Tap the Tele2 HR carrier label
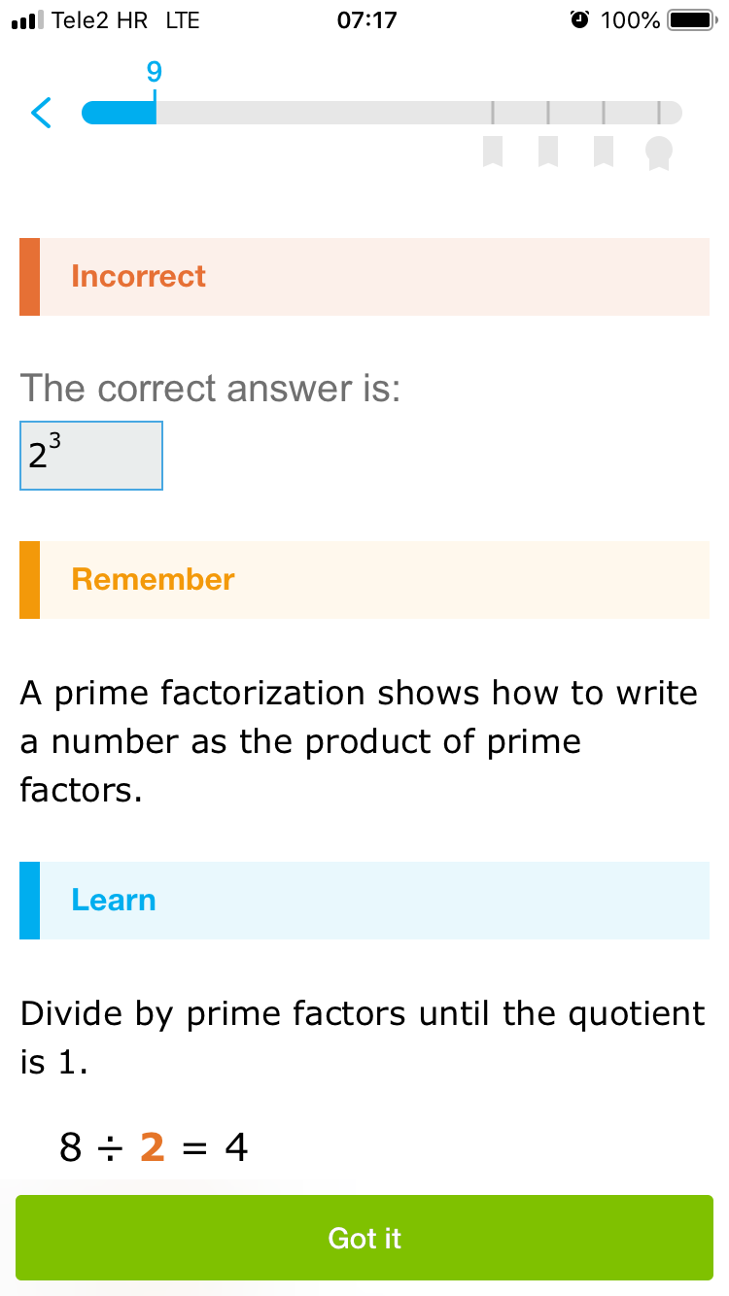The height and width of the screenshot is (1296, 729). point(99,20)
